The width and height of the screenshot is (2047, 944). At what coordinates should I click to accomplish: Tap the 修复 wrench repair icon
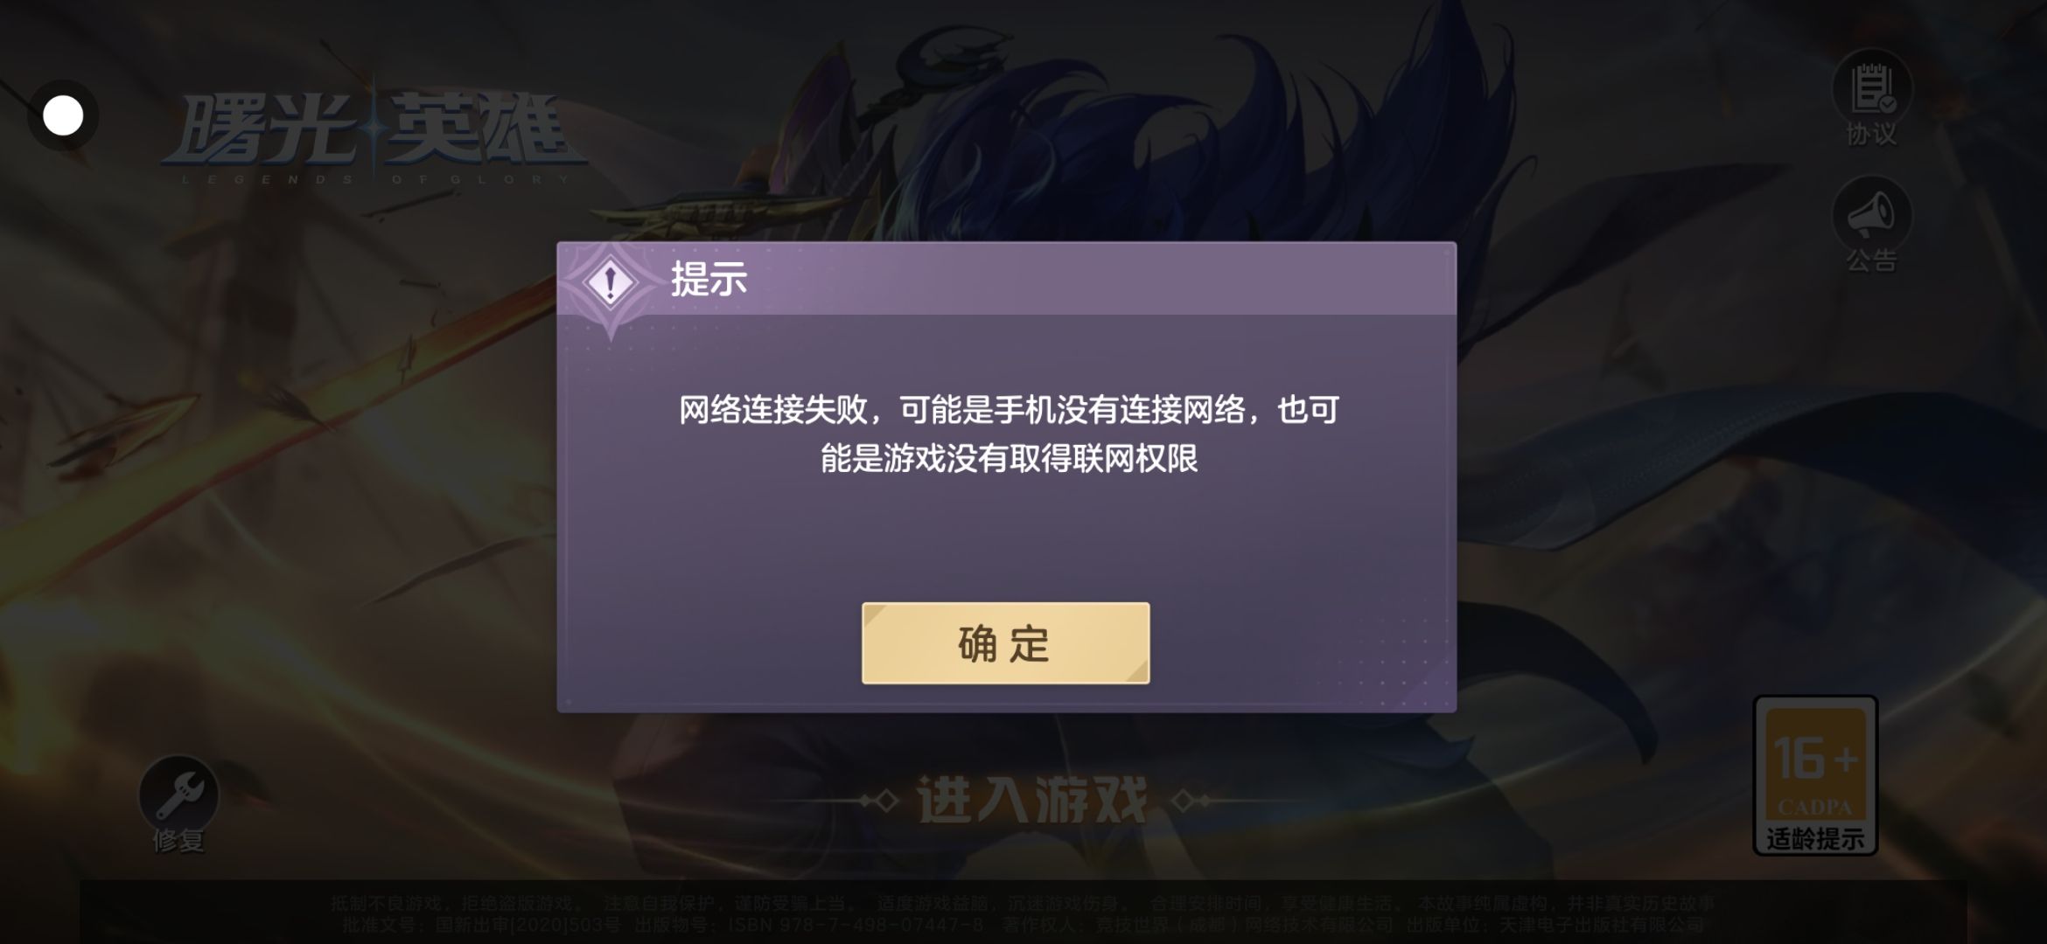[178, 795]
